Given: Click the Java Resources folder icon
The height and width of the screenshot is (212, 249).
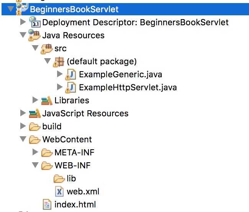Looking at the screenshot, I should click(x=34, y=35).
